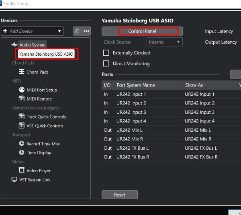This screenshot has width=241, height=215.
Task: Click the MIDI Remote keyboard icon
Action: click(x=22, y=98)
